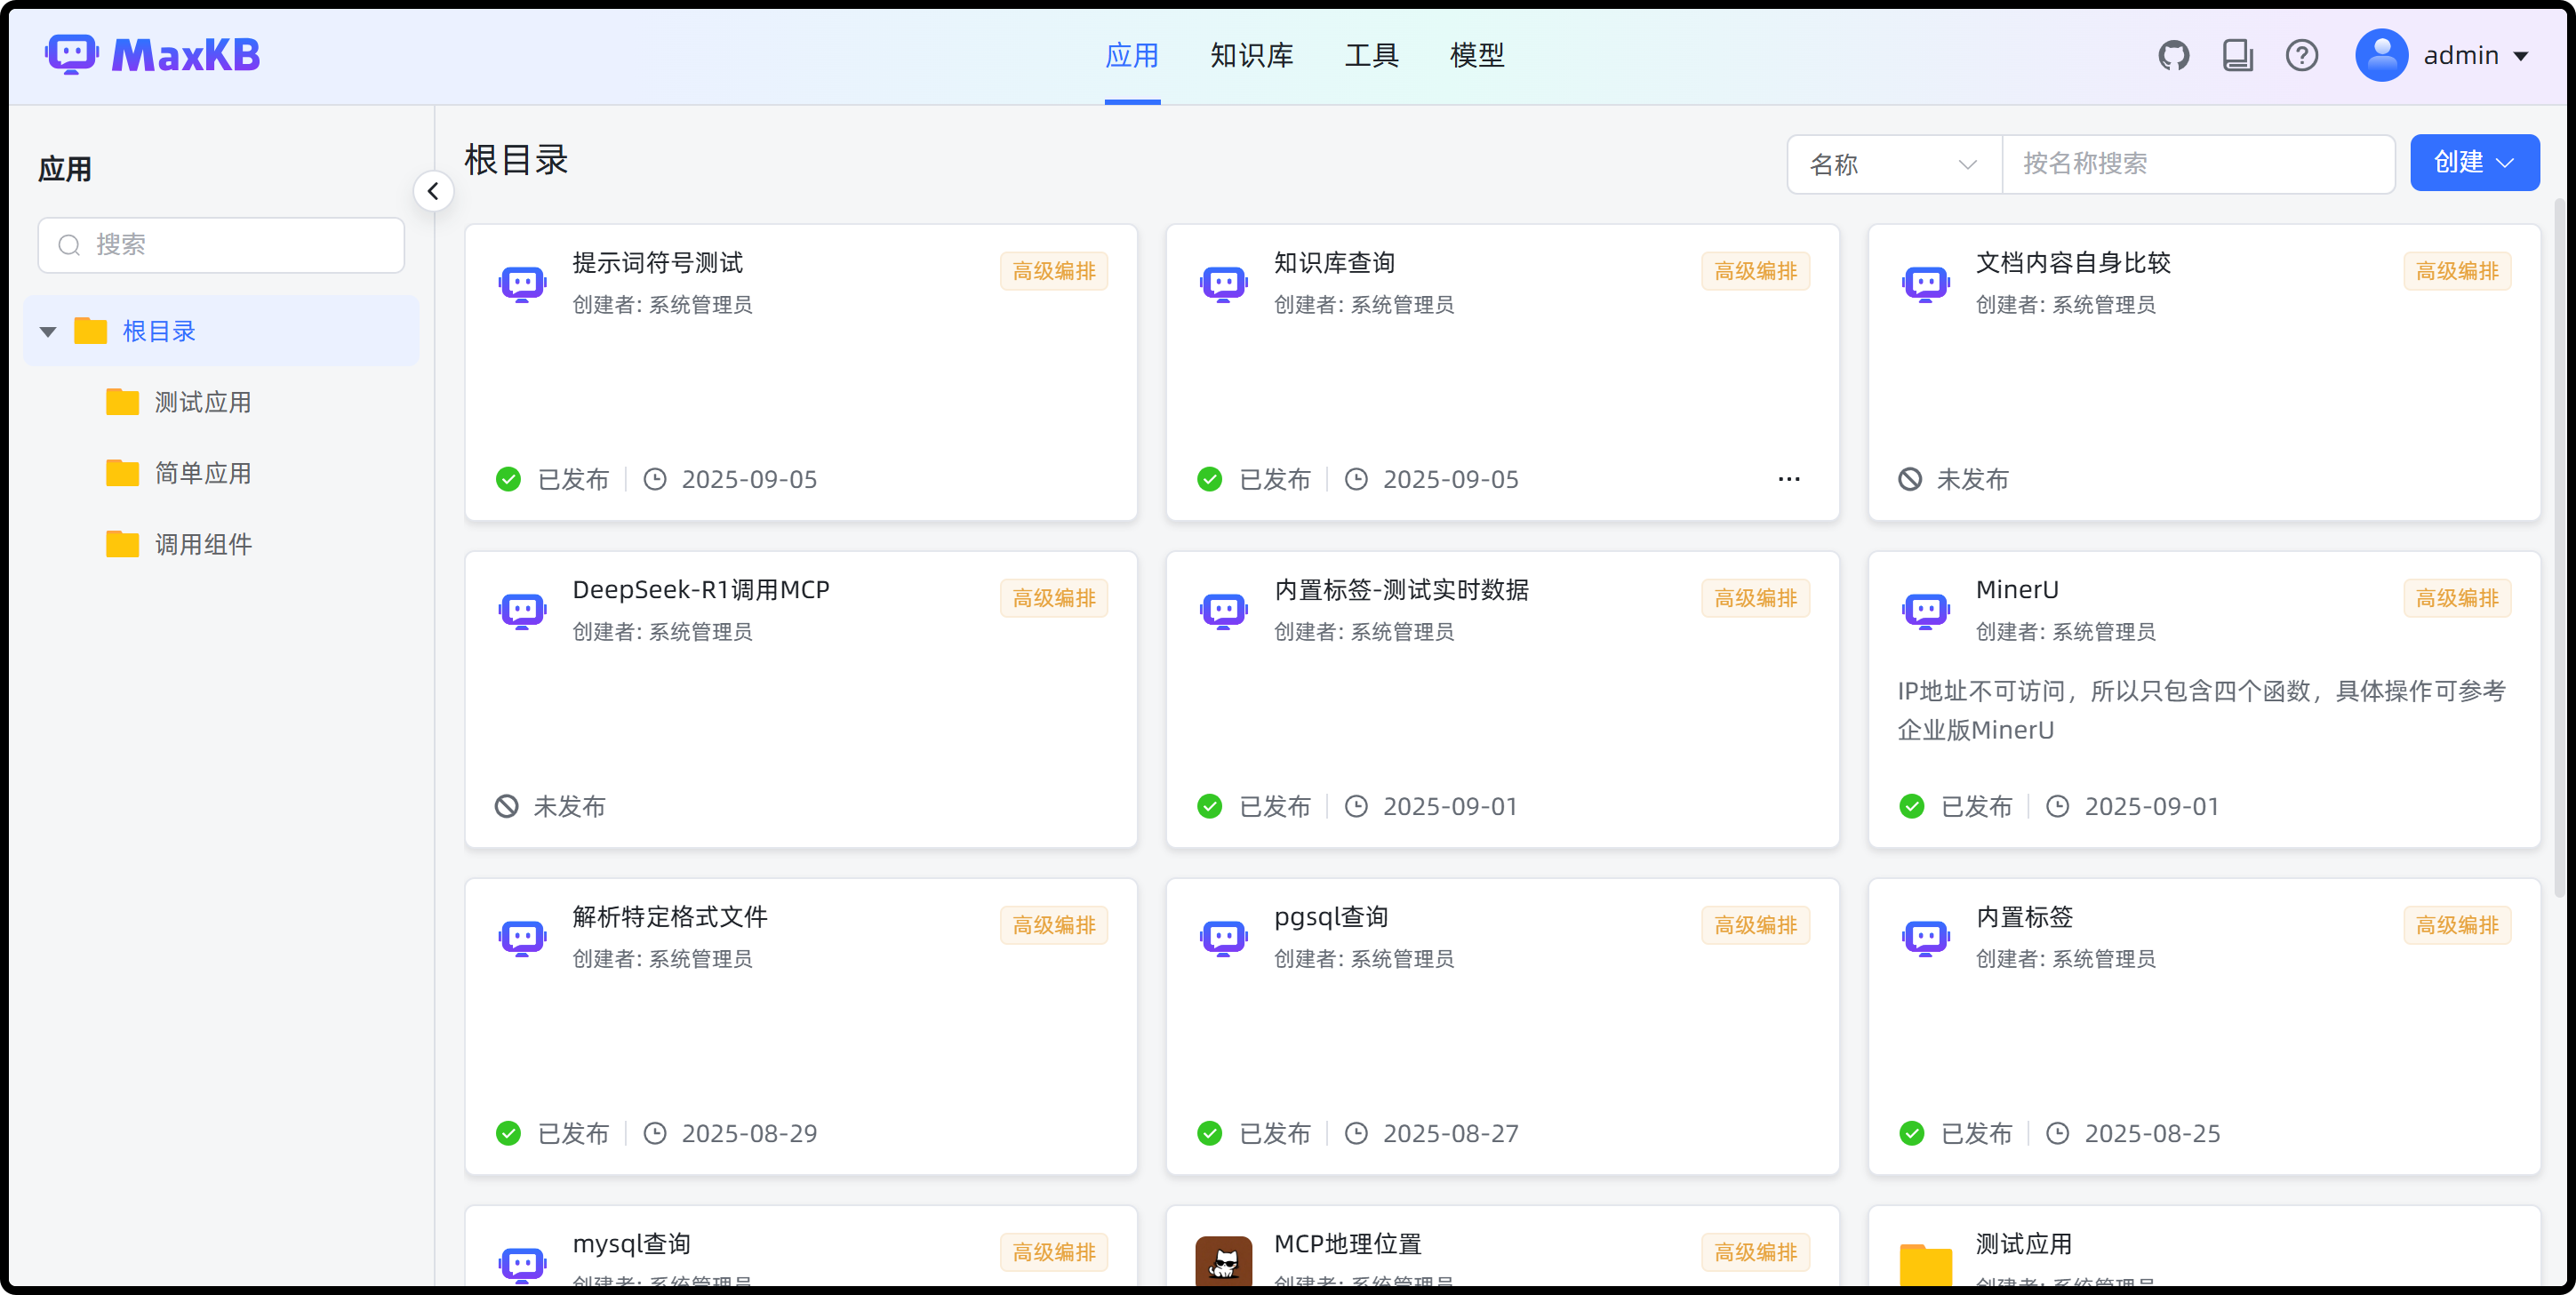Image resolution: width=2576 pixels, height=1295 pixels.
Task: Open the 文档内容自身比较 application title
Action: pyautogui.click(x=2073, y=263)
